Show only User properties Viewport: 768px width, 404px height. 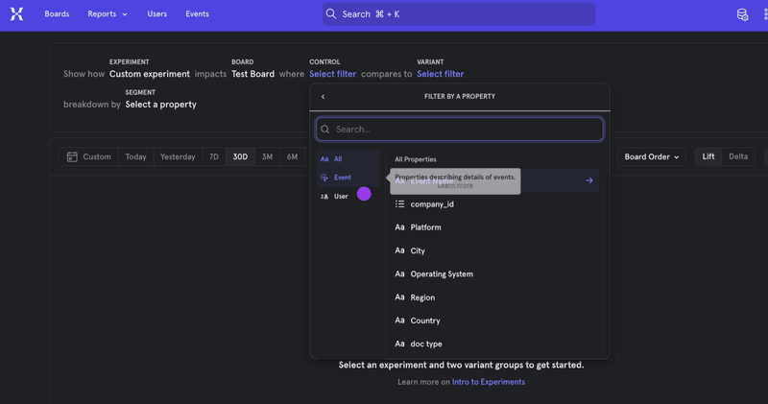pos(340,196)
